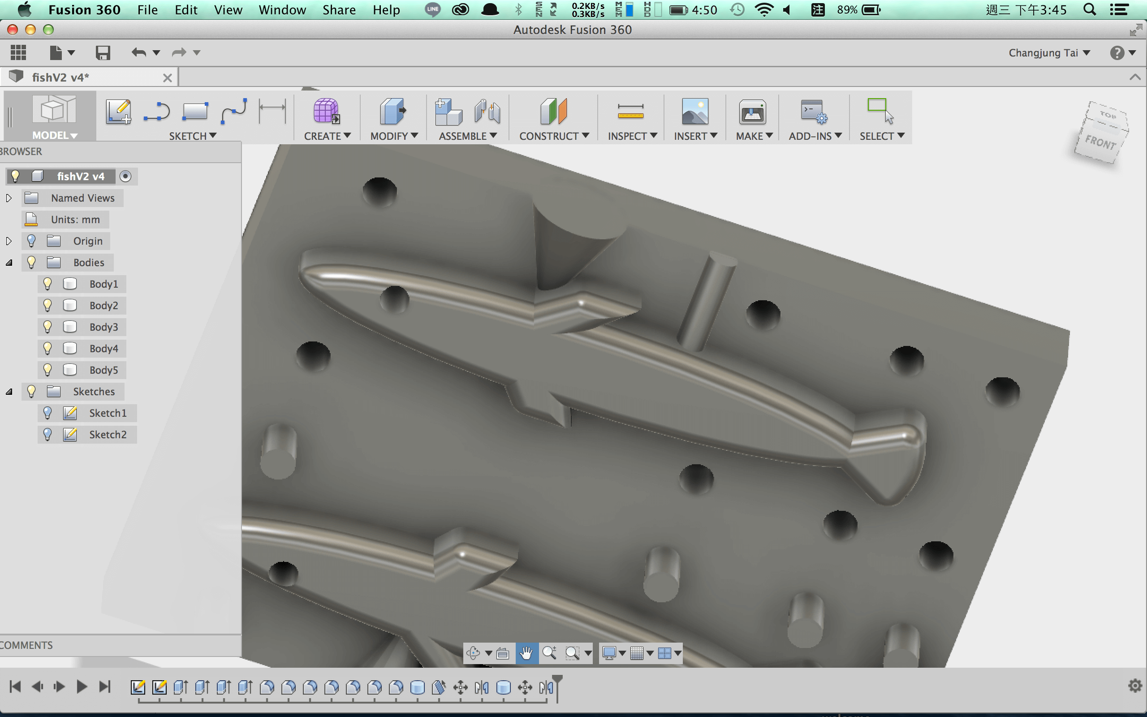Screen dimensions: 1147x717
Task: Click the timeline Play button
Action: 82,686
